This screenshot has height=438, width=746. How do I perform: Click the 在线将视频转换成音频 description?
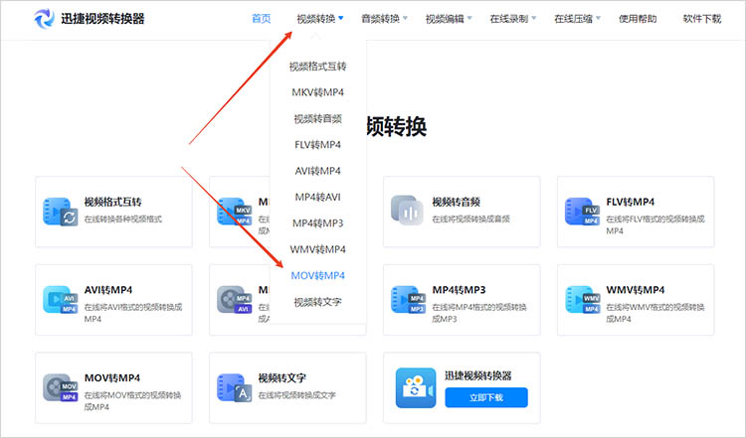[x=471, y=219]
